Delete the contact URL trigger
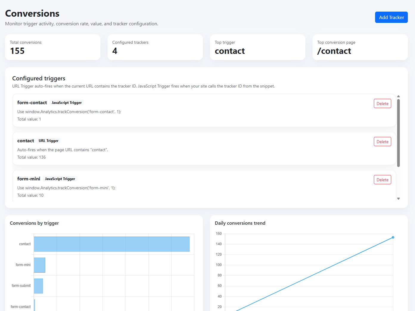This screenshot has height=311, width=415. [x=382, y=142]
